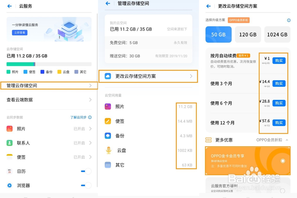Collapse 更多优惠 OPPO会员折扣 section
This screenshot has height=198, width=297.
[287, 140]
